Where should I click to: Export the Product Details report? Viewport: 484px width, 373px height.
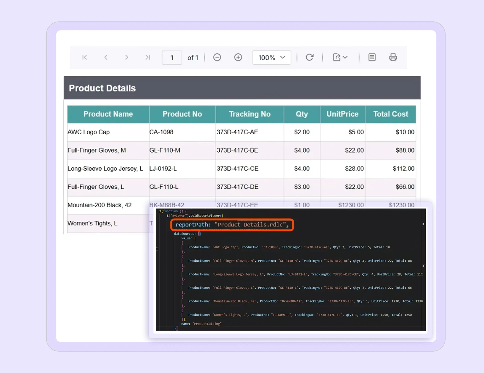click(x=337, y=57)
